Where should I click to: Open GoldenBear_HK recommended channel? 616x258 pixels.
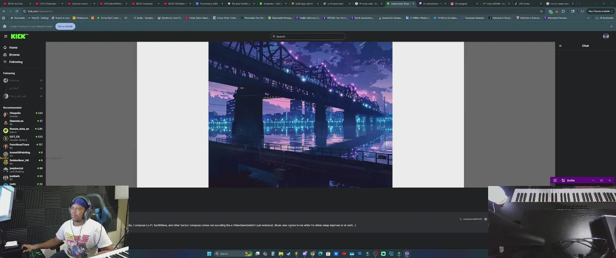click(x=23, y=162)
